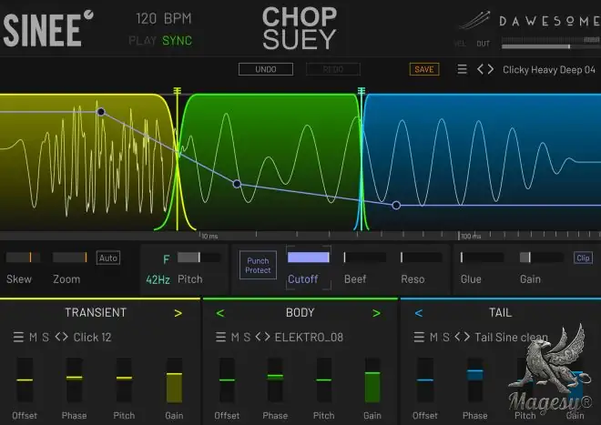Adjust the Transient Offset fader
The width and height of the screenshot is (601, 425).
click(25, 379)
